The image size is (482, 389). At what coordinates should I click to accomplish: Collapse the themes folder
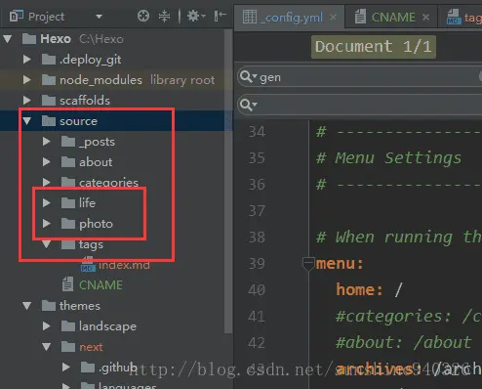coord(27,306)
